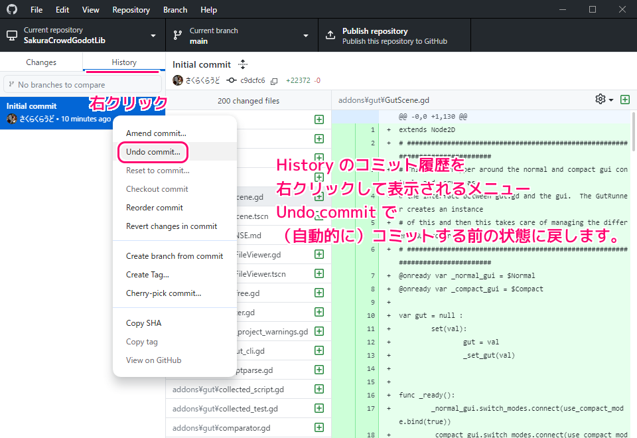Click the +22372 added lines count

298,80
